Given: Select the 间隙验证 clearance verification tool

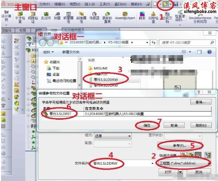Looking at the screenshot, I should [33, 17].
